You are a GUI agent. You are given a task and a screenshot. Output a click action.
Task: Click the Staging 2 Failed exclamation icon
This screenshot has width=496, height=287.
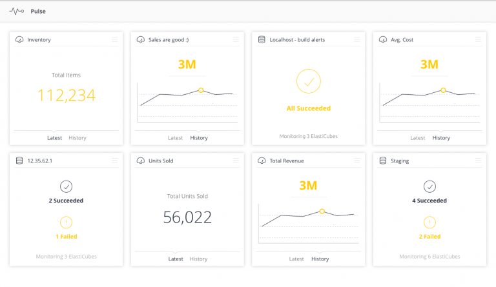coord(429,223)
